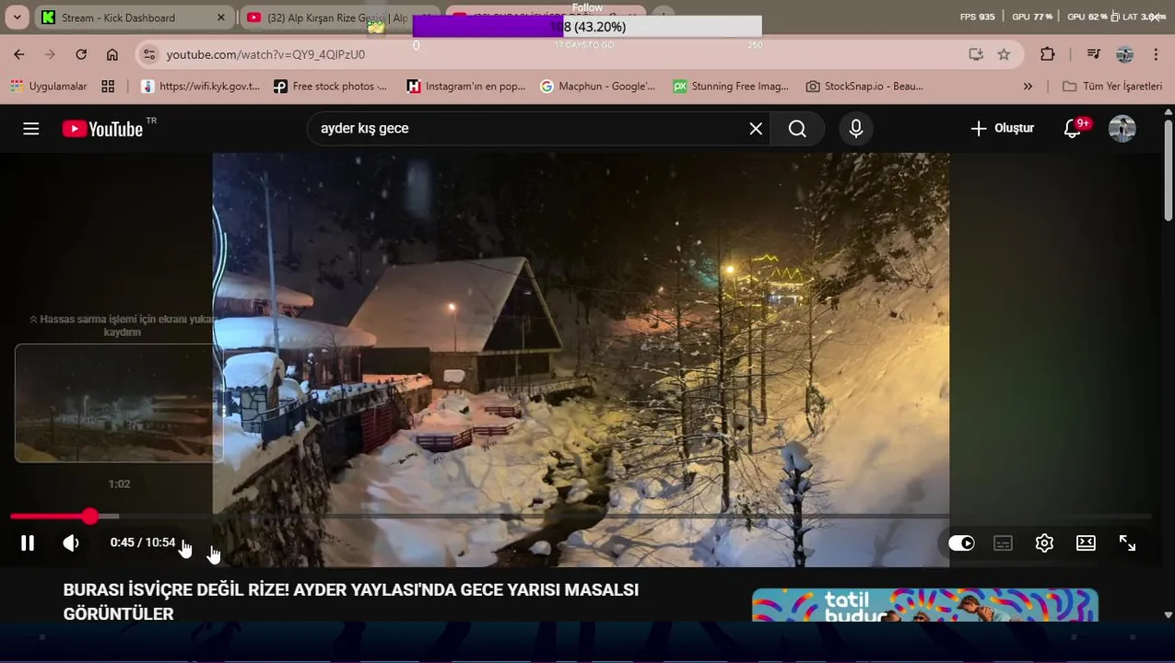Pause the video
1175x663 pixels.
point(28,543)
